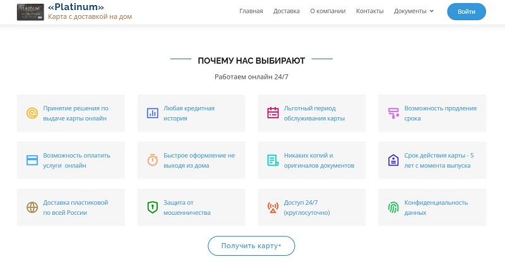This screenshot has width=505, height=269.
Task: Click the pink calendar grace period icon
Action: pyautogui.click(x=273, y=113)
